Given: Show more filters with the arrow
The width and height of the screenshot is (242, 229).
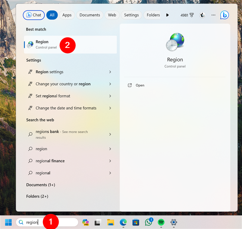Looking at the screenshot, I should (x=167, y=15).
